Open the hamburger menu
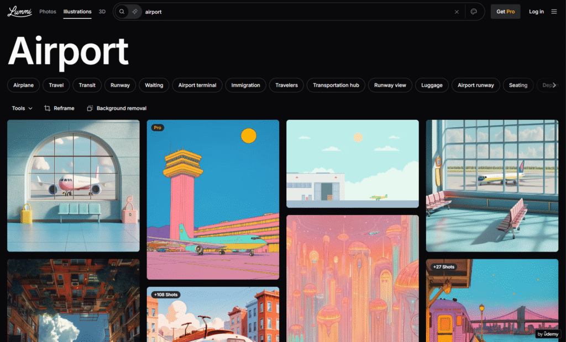Image resolution: width=566 pixels, height=342 pixels. pos(554,12)
